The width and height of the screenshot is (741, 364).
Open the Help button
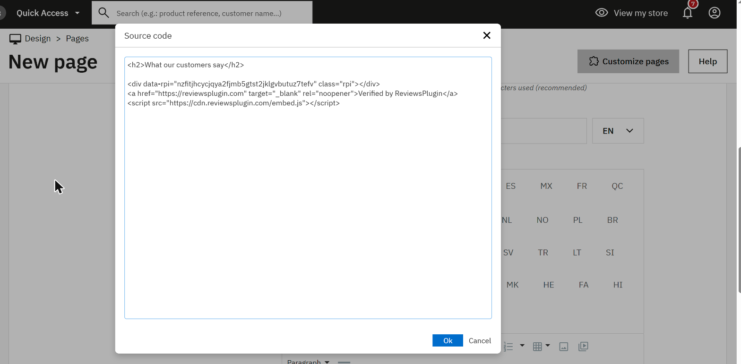(x=707, y=61)
